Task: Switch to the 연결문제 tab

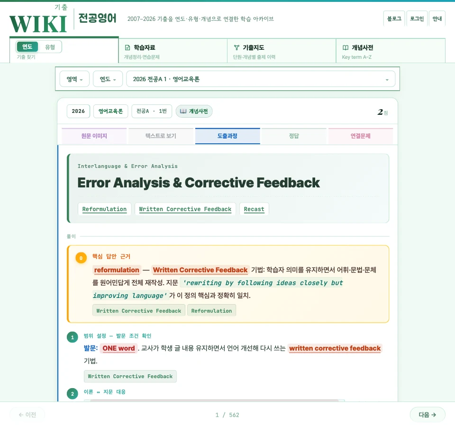Action: [360, 136]
